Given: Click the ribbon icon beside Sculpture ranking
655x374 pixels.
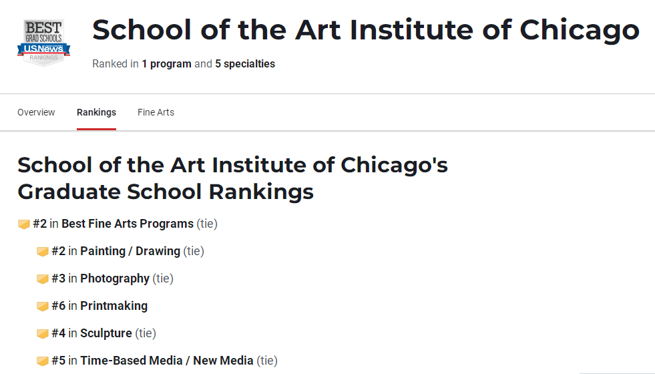Looking at the screenshot, I should [x=43, y=333].
